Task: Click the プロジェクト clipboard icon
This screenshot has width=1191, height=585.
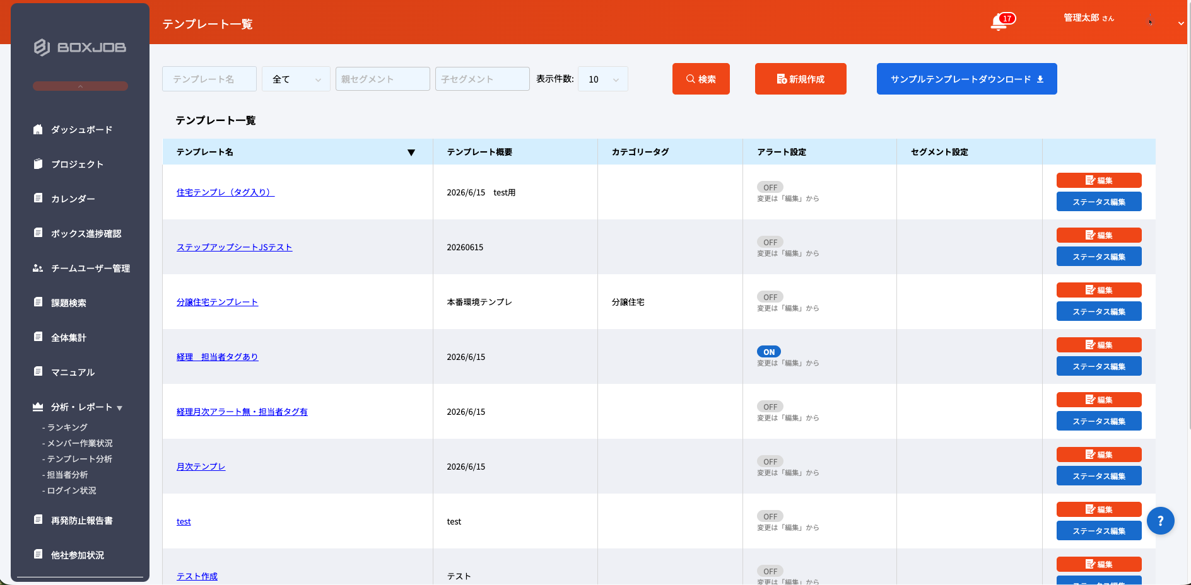Action: (x=38, y=163)
